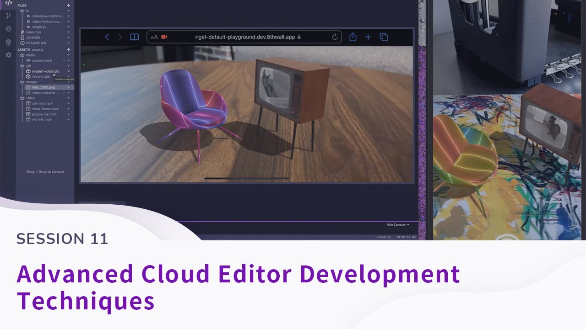Click the xrweb.js console status text
Image resolution: width=586 pixels, height=329 pixels.
pyautogui.click(x=383, y=237)
